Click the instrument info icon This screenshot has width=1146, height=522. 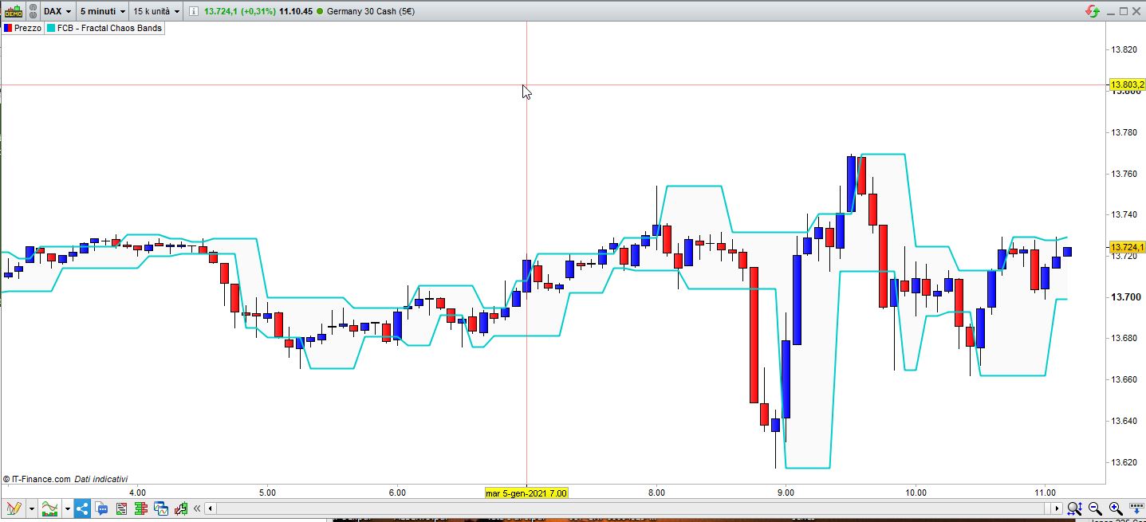coord(193,11)
